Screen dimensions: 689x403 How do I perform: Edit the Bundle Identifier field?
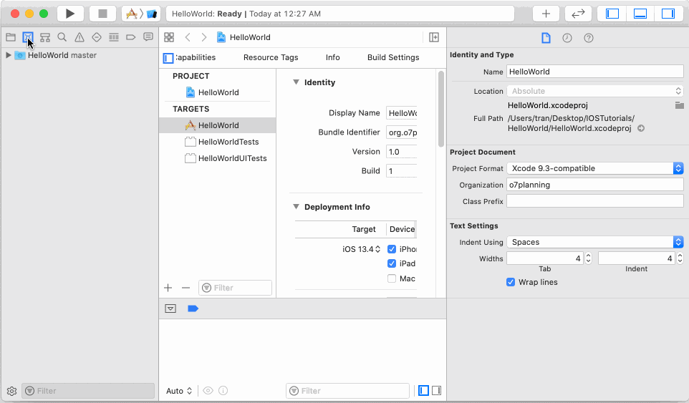point(402,132)
